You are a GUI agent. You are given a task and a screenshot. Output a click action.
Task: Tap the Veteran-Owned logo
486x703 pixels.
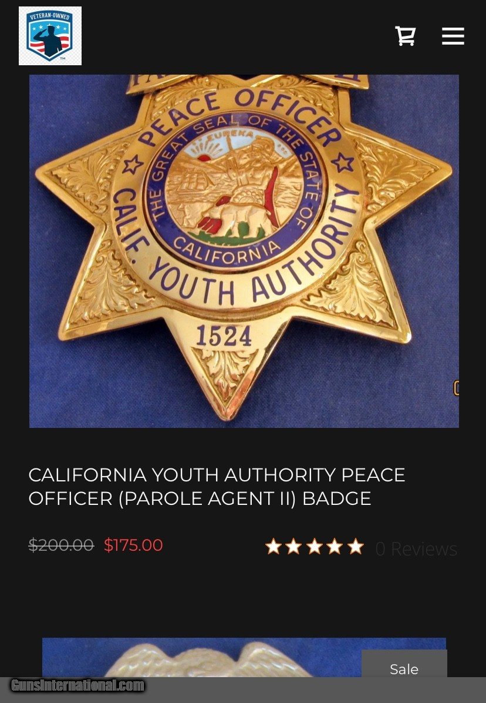click(x=50, y=36)
